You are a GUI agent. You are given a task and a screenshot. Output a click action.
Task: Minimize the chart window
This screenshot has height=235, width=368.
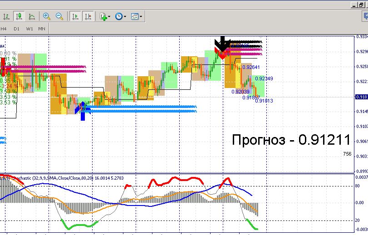click(x=354, y=5)
